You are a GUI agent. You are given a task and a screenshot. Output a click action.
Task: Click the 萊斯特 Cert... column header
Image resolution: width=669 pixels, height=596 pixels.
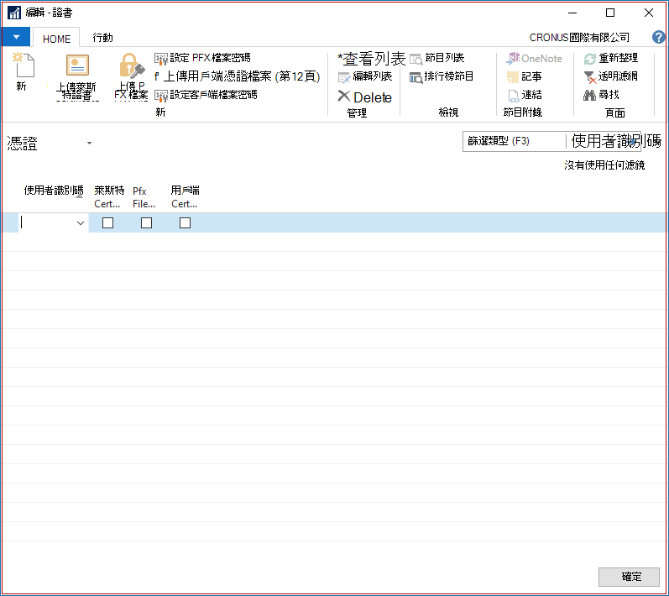pos(109,196)
